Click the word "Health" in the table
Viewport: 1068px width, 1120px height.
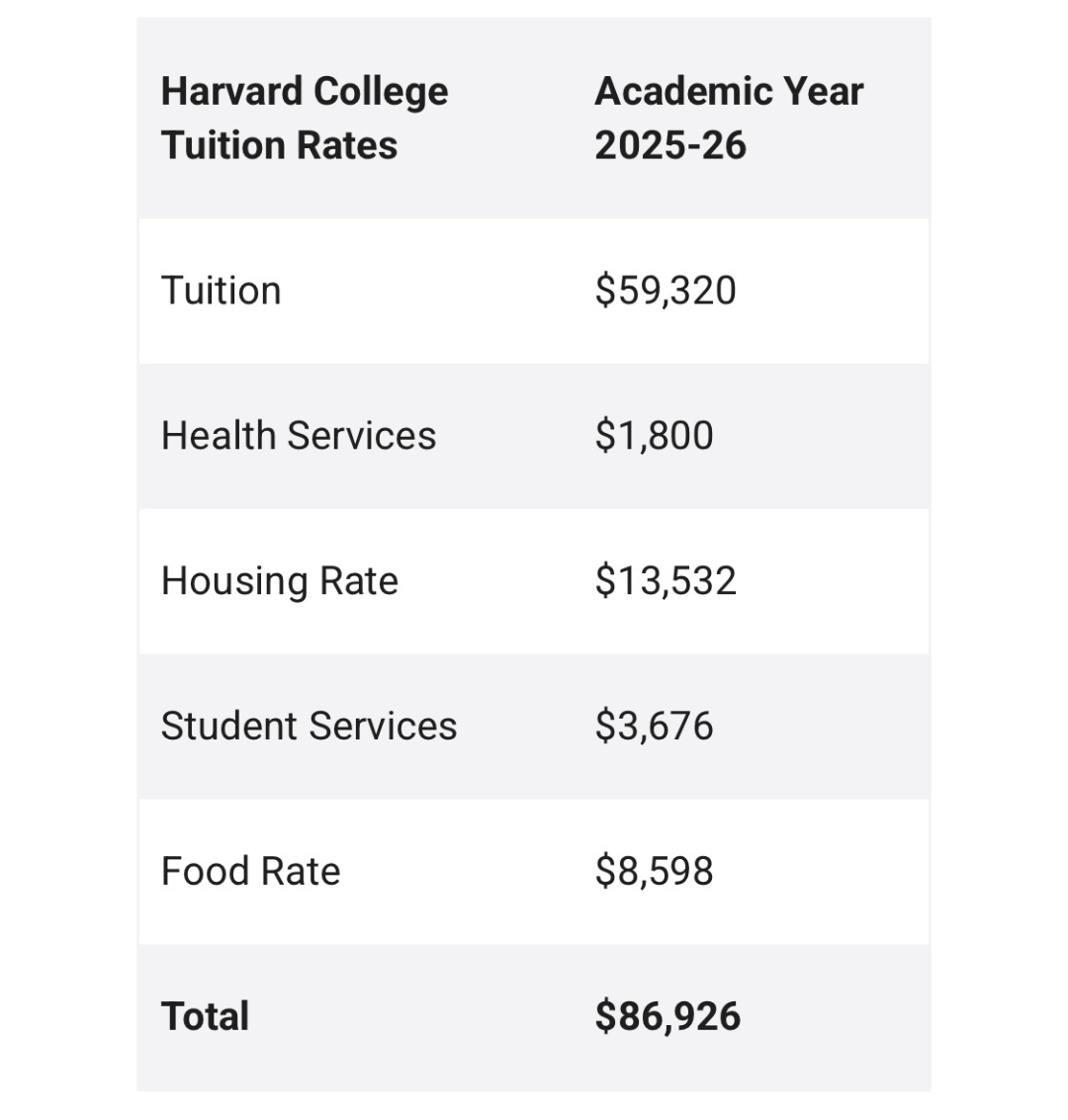coord(219,436)
